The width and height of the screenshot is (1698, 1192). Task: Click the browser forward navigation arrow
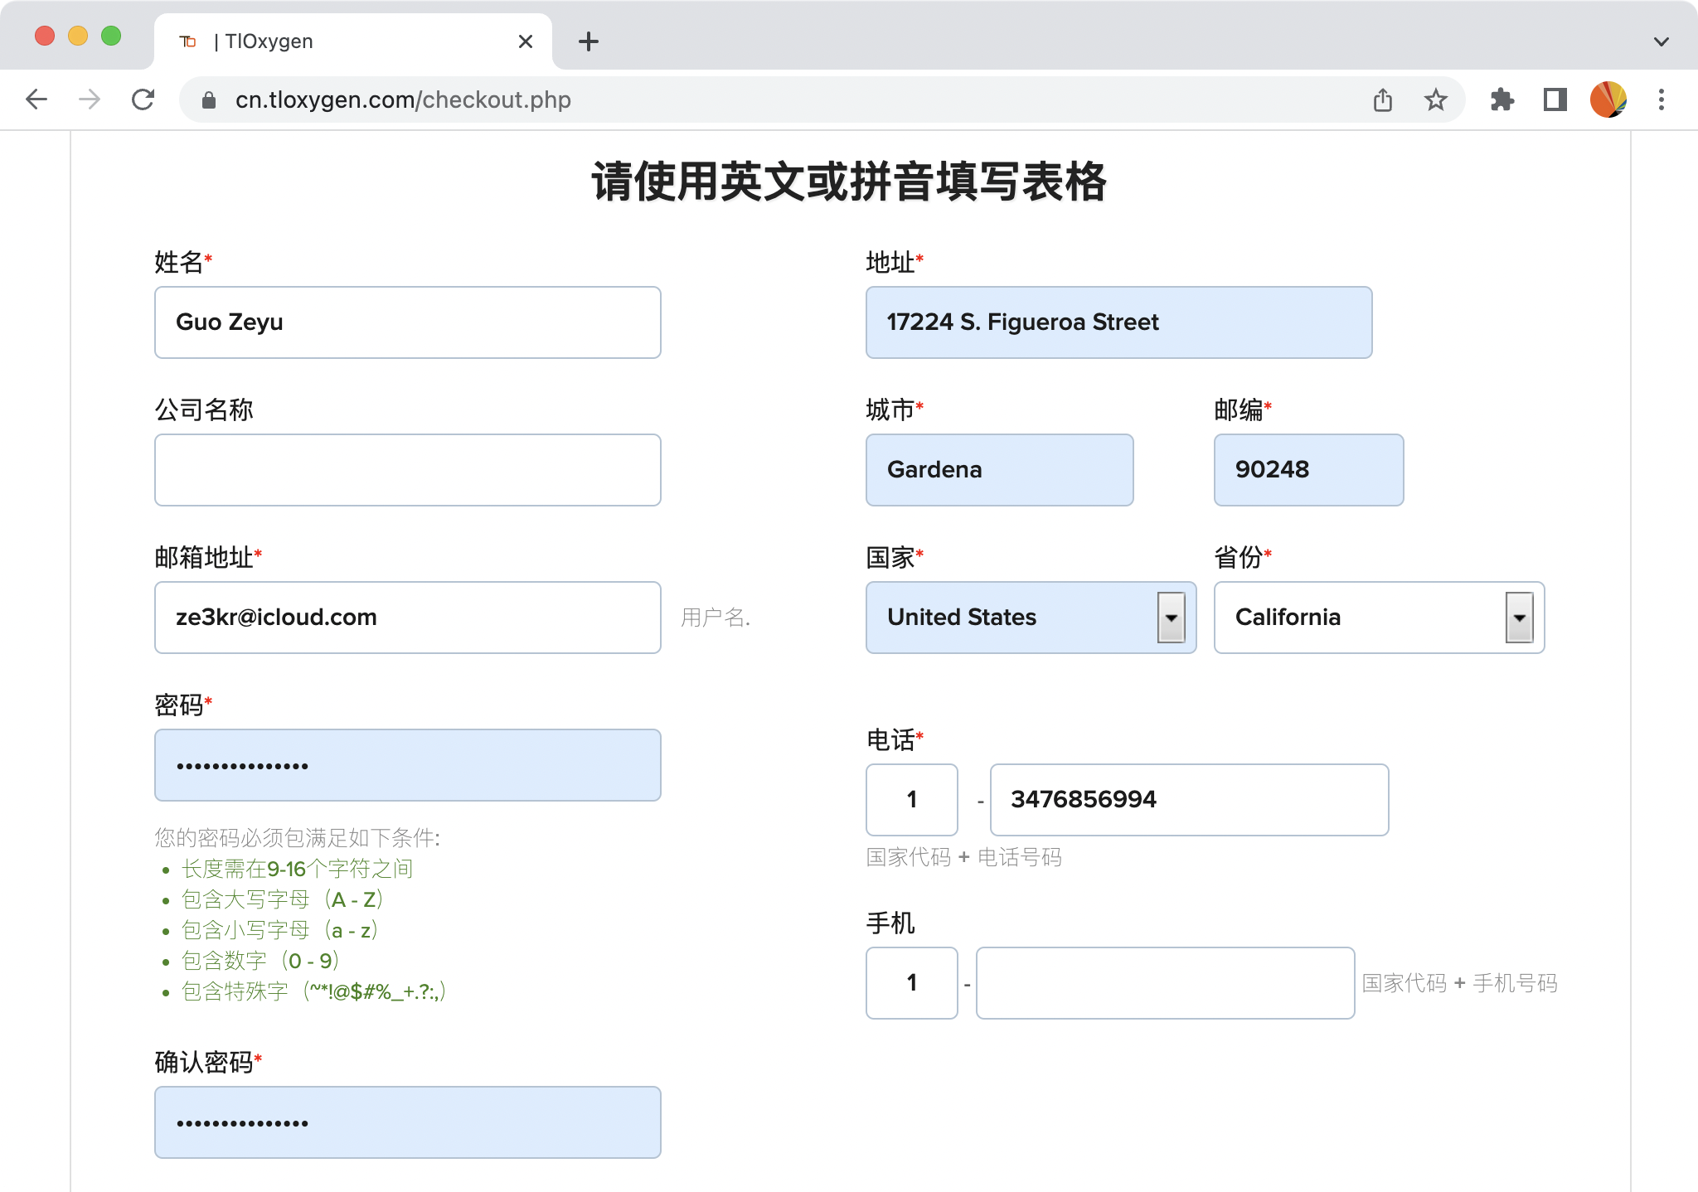(91, 99)
